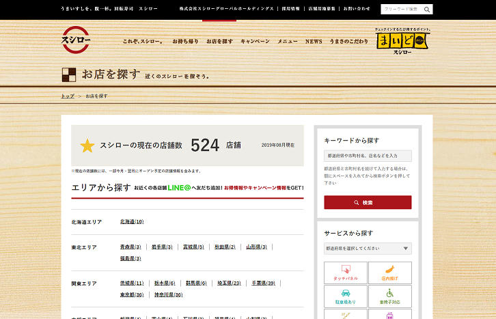This screenshot has height=319, width=496.
Task: Click the LINE@ green logo link
Action: click(179, 188)
